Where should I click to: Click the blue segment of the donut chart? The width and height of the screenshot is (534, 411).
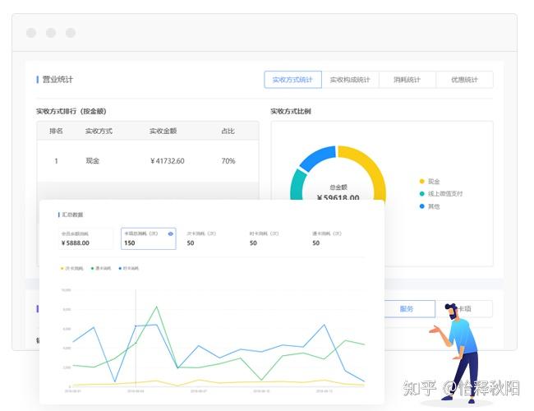(317, 157)
